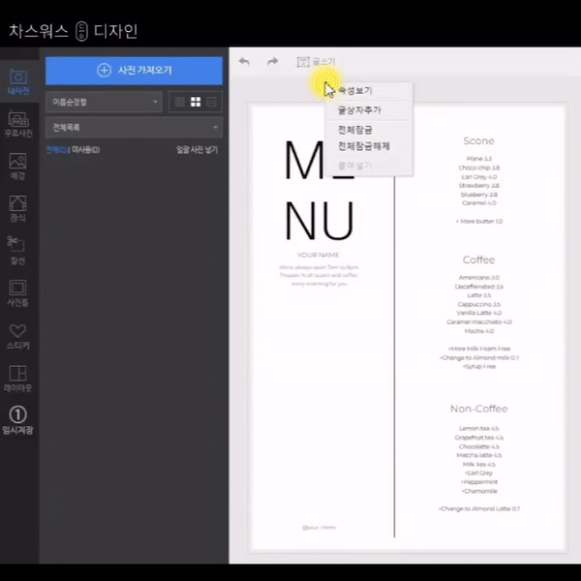Open the 이름순정렬 sort dropdown
Image resolution: width=581 pixels, height=581 pixels.
coord(104,102)
